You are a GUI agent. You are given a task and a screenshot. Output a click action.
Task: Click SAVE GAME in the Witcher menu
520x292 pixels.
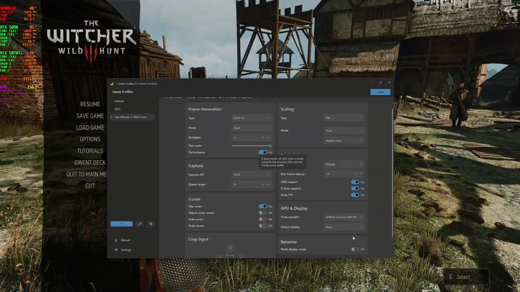90,116
